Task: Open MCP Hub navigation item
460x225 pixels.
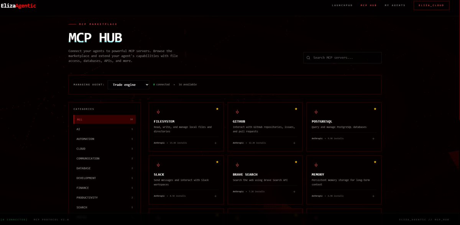Action: 368,5
